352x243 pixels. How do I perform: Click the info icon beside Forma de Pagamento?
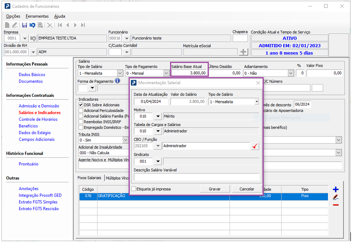pos(117,81)
